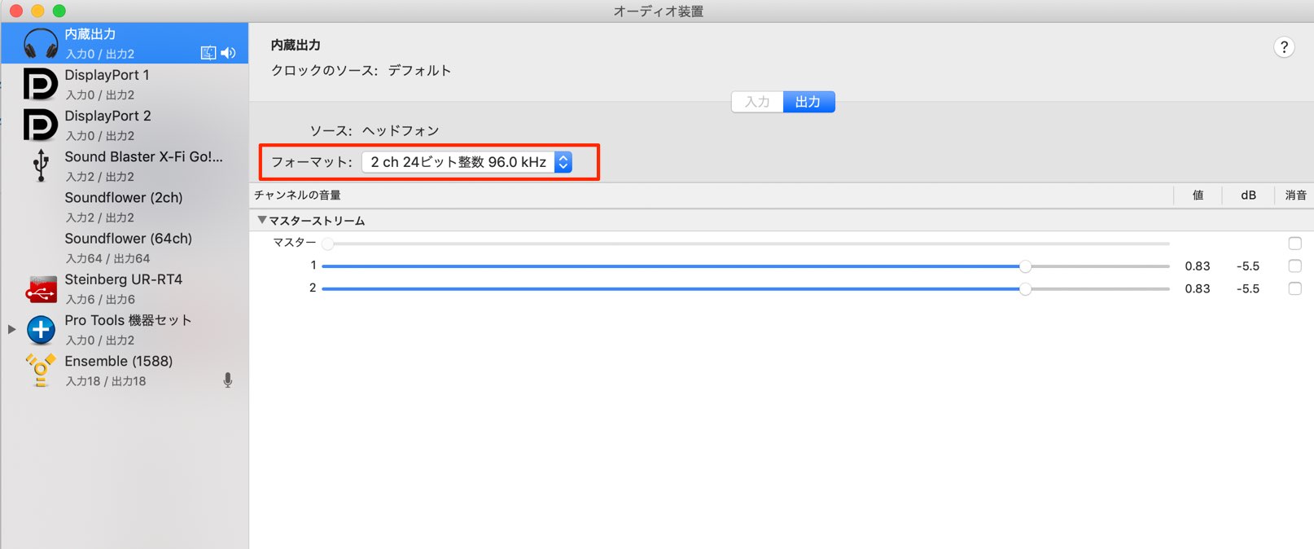
Task: Click the DisplayPort 1 device icon
Action: click(x=40, y=84)
